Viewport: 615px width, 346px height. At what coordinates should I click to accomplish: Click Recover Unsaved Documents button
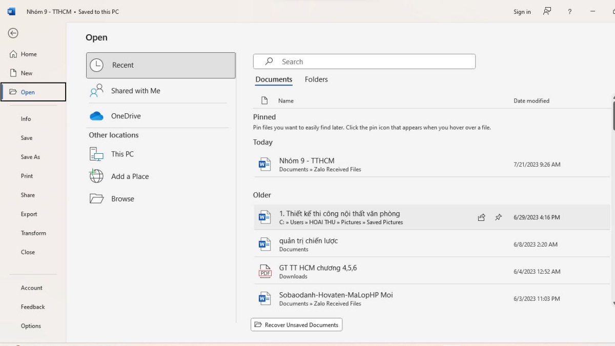(x=296, y=325)
